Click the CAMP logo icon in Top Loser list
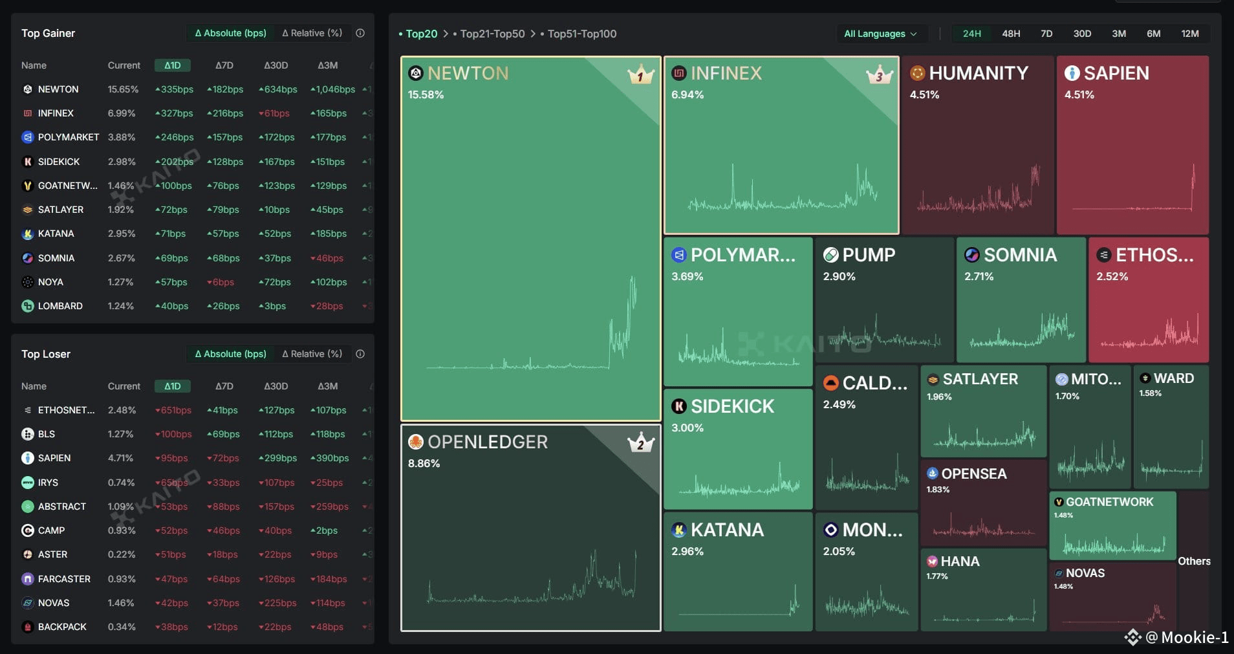 click(x=27, y=530)
